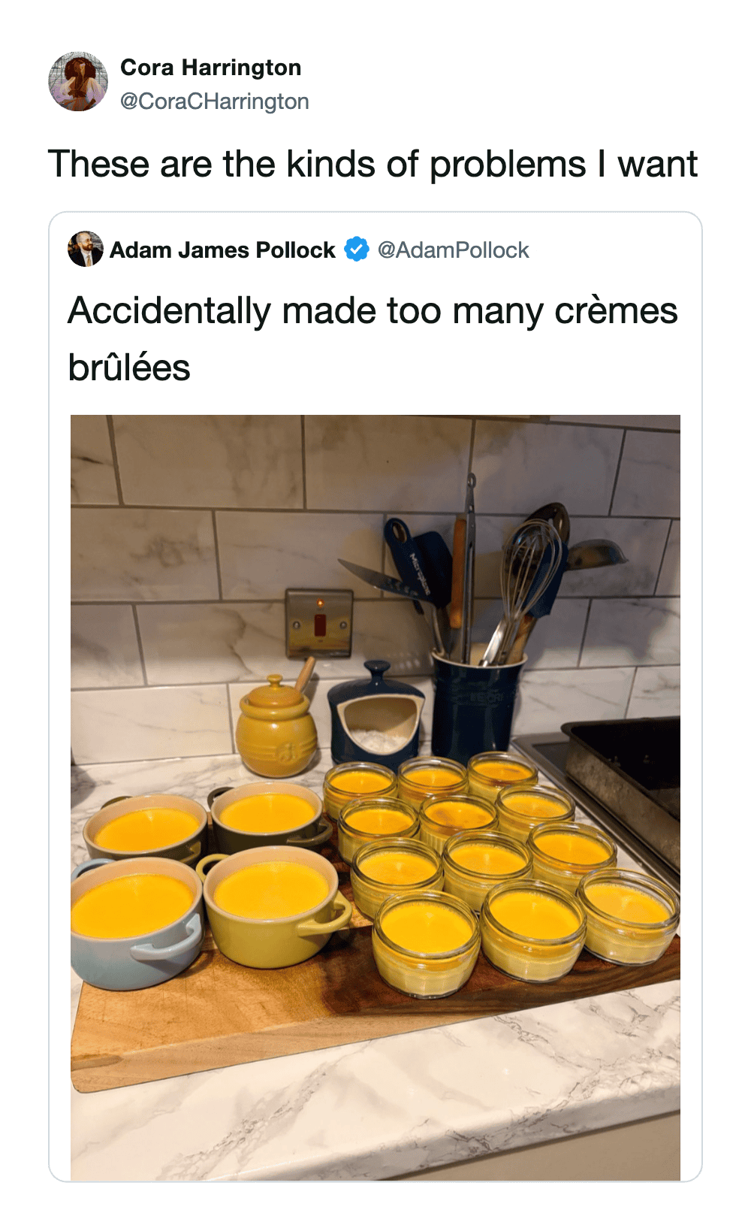751x1231 pixels.
Task: Click the wall power switch in photo
Action: [x=319, y=623]
